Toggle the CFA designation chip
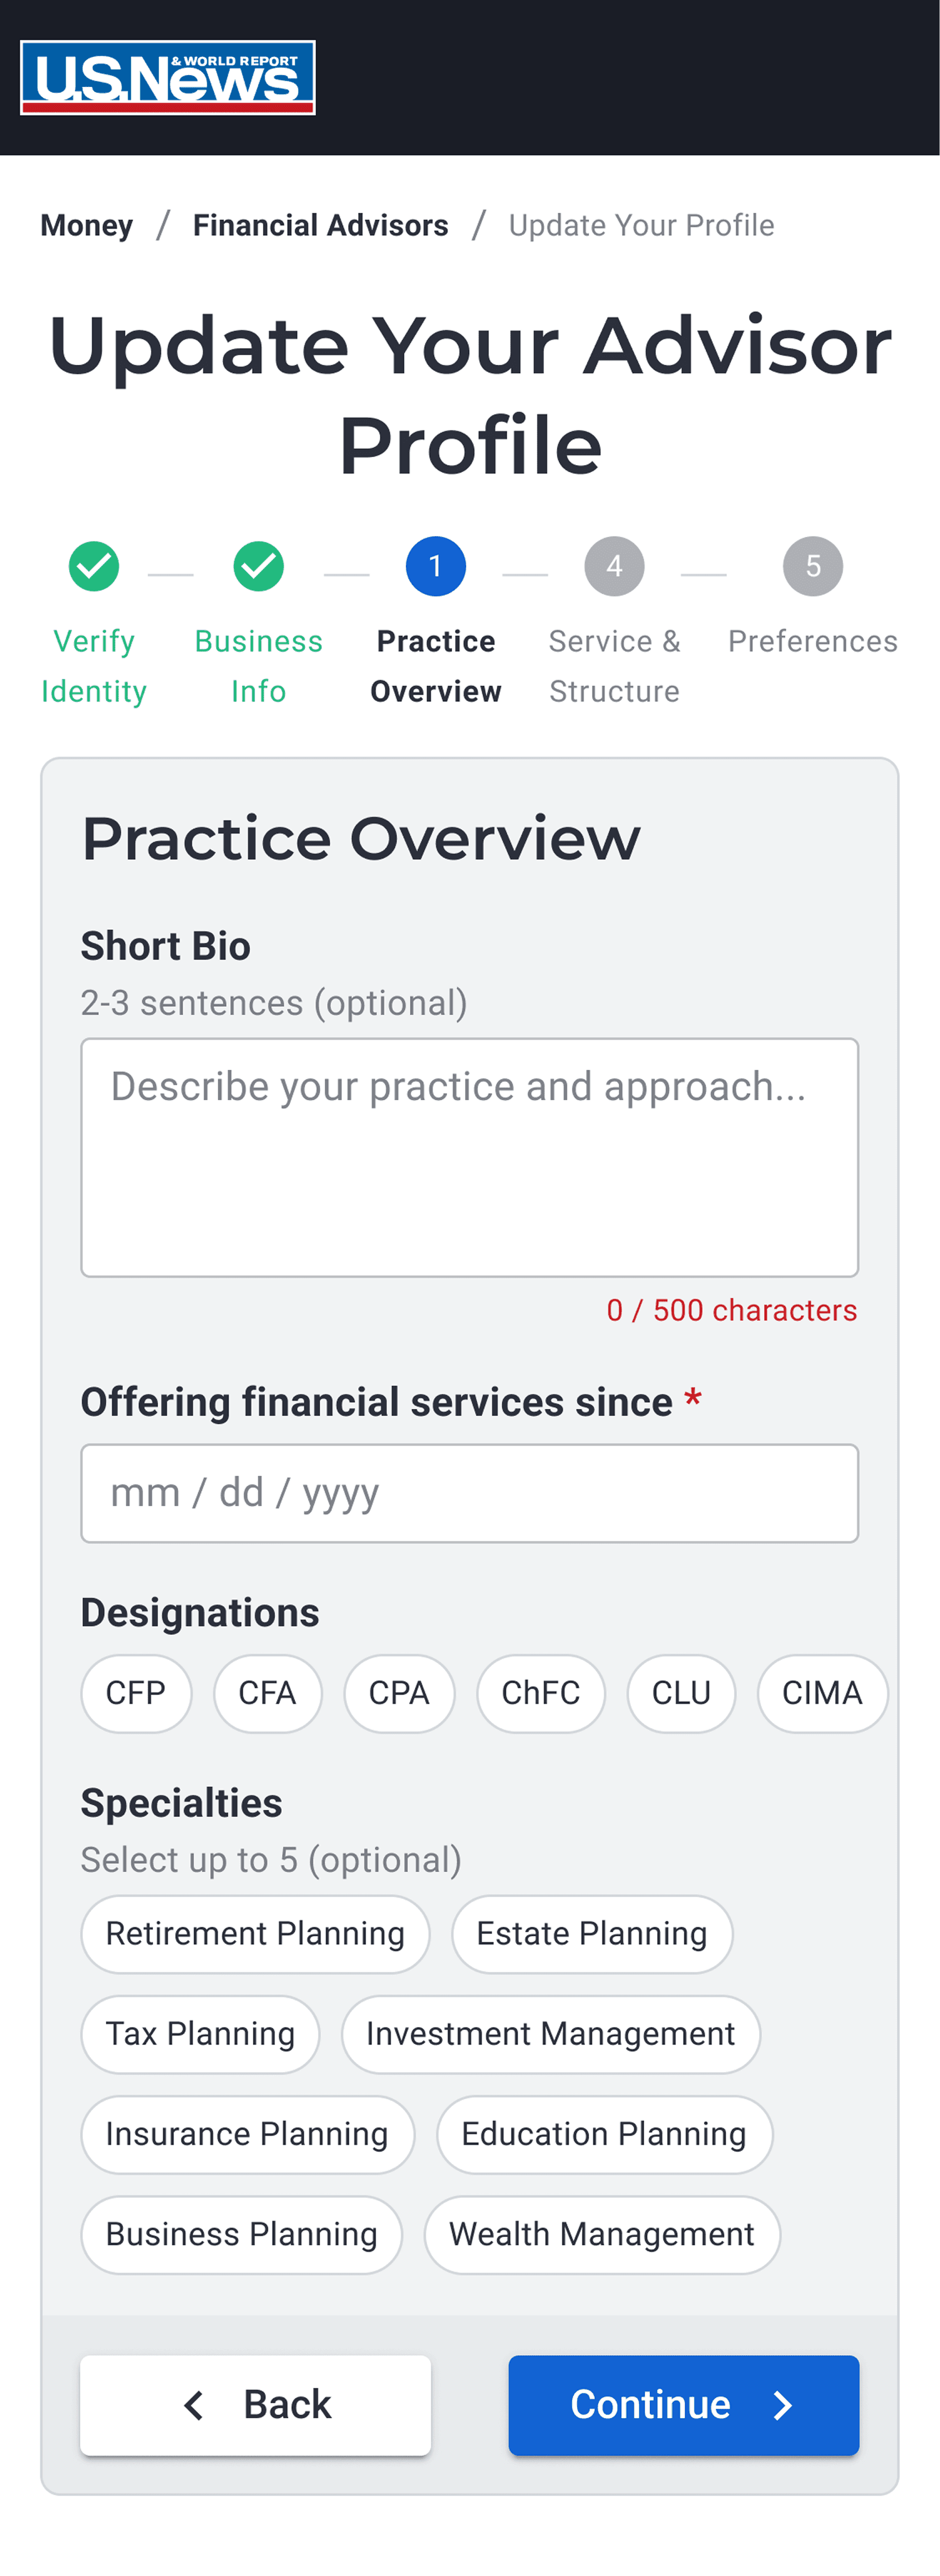The width and height of the screenshot is (940, 2576). [267, 1693]
